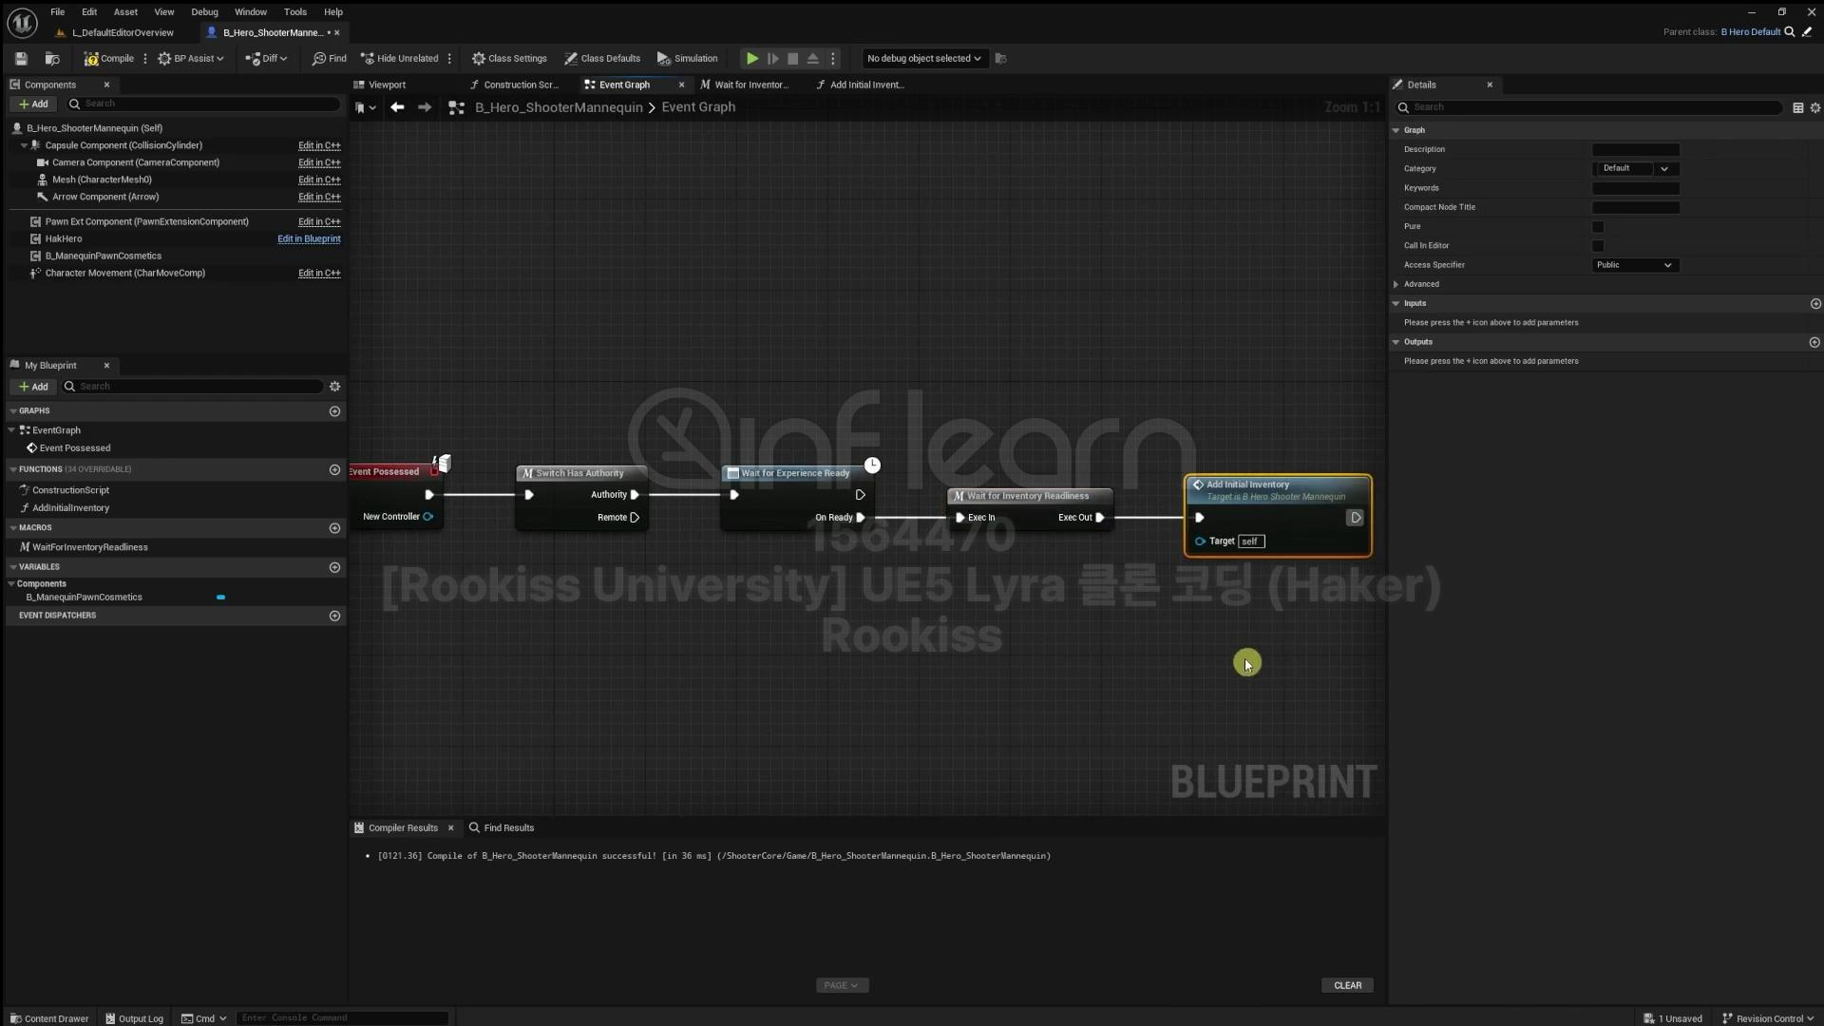Switch to the Viewport tab

386,85
